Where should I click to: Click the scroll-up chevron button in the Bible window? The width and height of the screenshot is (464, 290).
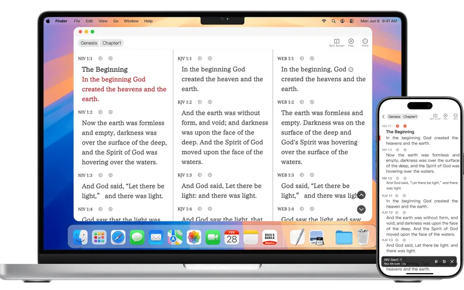[361, 195]
